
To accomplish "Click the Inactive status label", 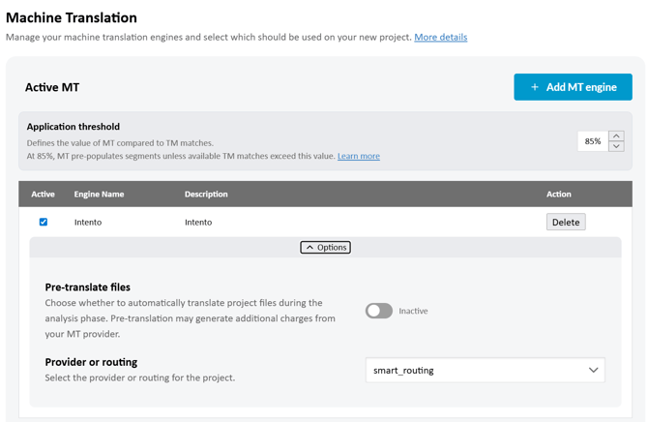I will click(413, 311).
